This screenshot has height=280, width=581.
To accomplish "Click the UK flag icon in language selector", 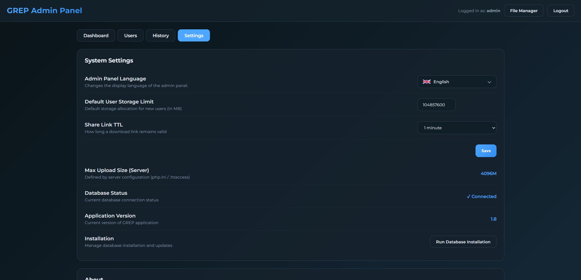I will tap(426, 82).
